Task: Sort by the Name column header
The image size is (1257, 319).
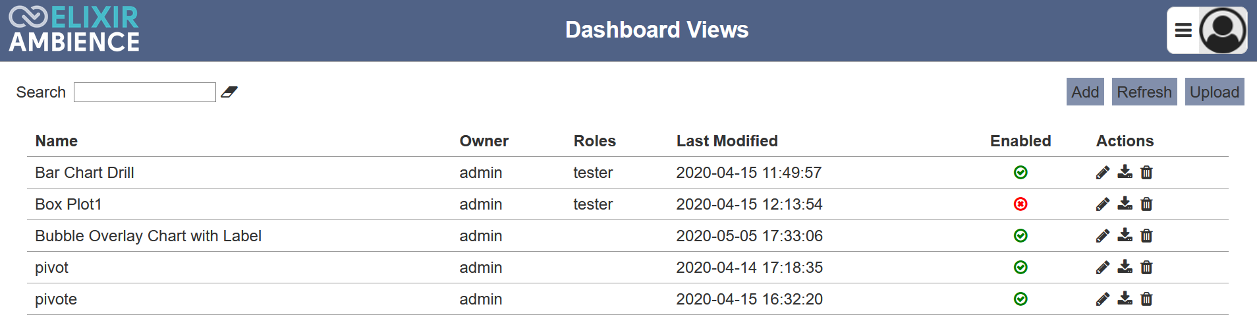Action: click(57, 141)
